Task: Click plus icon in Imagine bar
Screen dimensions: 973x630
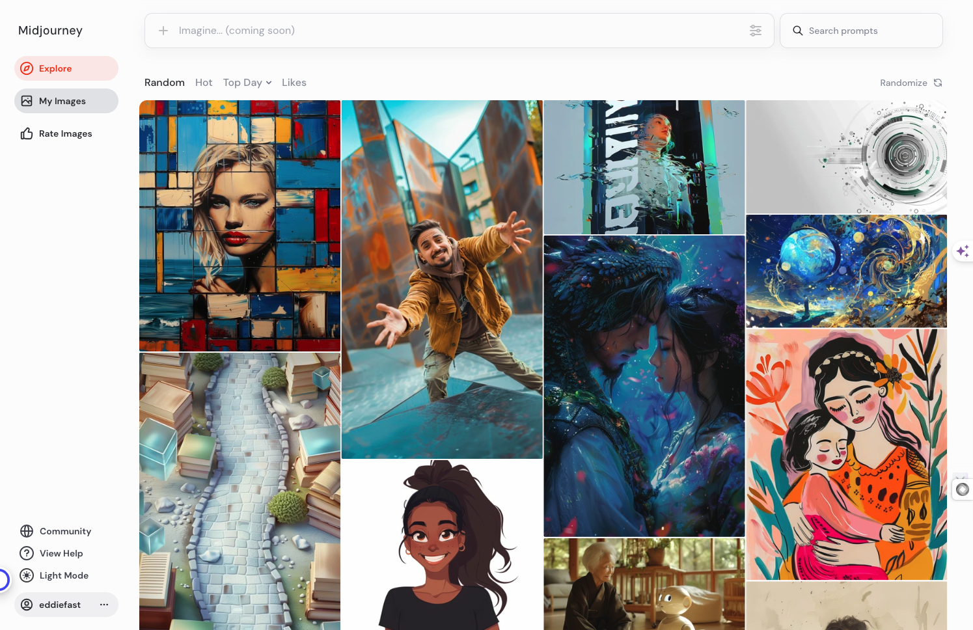Action: point(163,31)
